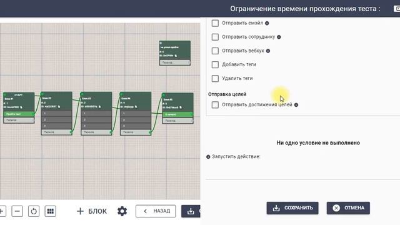Copy ID icon in the detached top block
400x225 pixels.
point(176,56)
